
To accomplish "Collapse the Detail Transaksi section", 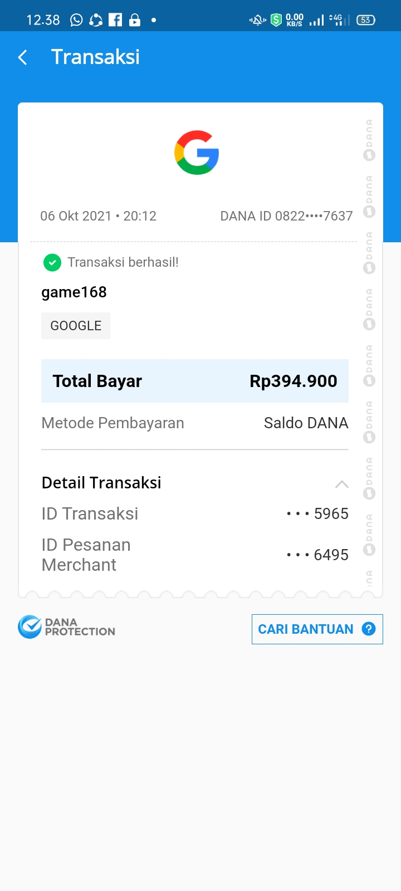I will click(342, 484).
